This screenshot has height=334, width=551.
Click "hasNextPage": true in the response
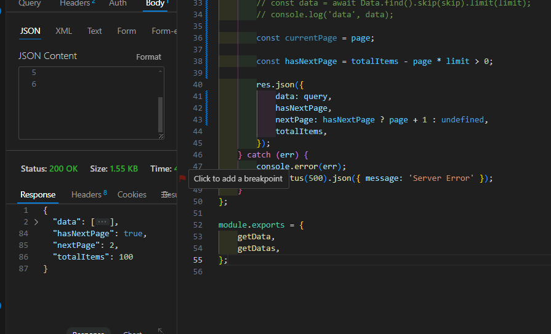tap(100, 234)
